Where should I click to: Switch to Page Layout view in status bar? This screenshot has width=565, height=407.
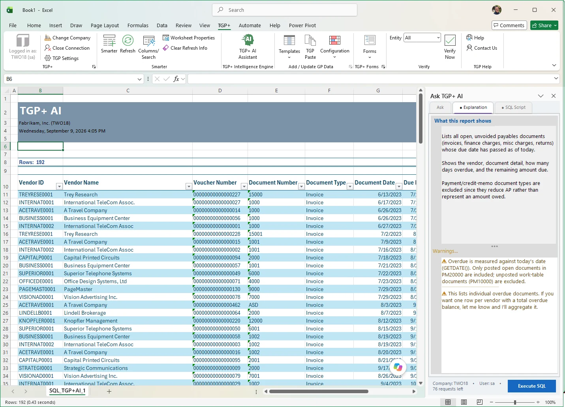click(464, 402)
